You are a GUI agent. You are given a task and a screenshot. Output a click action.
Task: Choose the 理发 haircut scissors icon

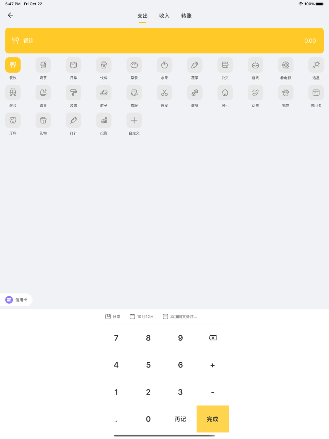coord(164,93)
